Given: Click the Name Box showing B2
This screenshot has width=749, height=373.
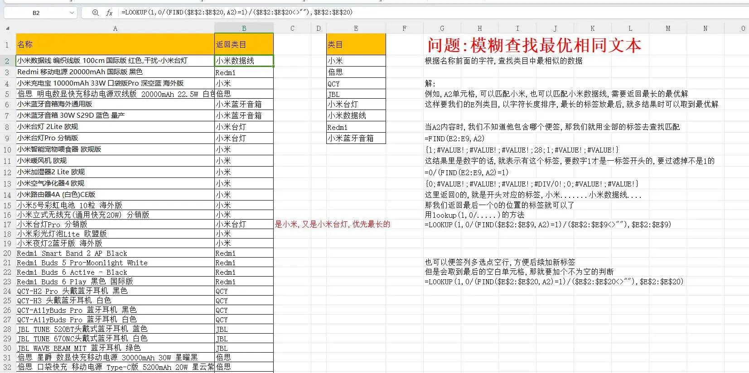Looking at the screenshot, I should [36, 13].
